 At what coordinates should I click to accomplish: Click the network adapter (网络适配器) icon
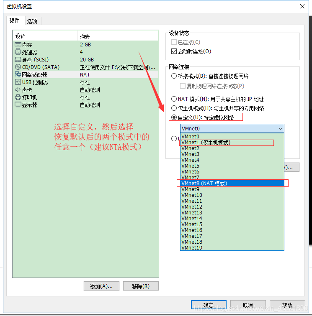18,74
